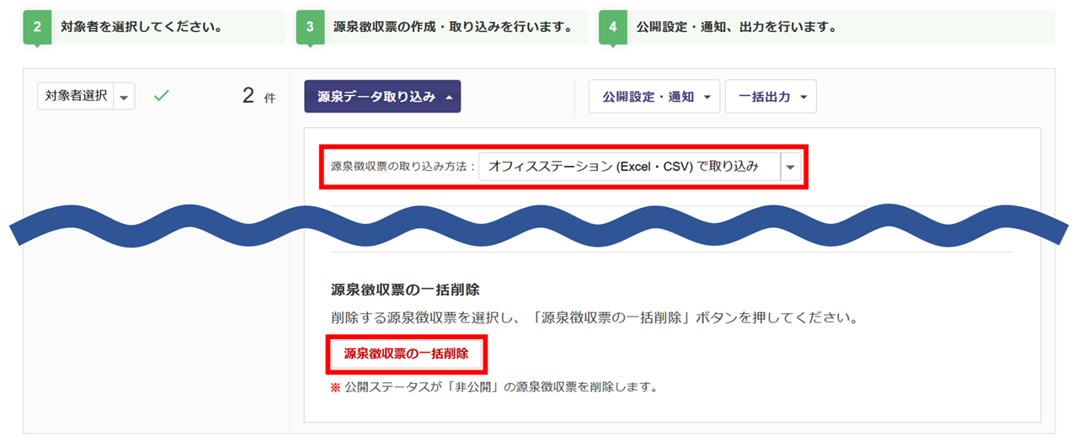Screen dimensions: 1078x441
Task: Click the step 4 number badge
Action: [612, 27]
